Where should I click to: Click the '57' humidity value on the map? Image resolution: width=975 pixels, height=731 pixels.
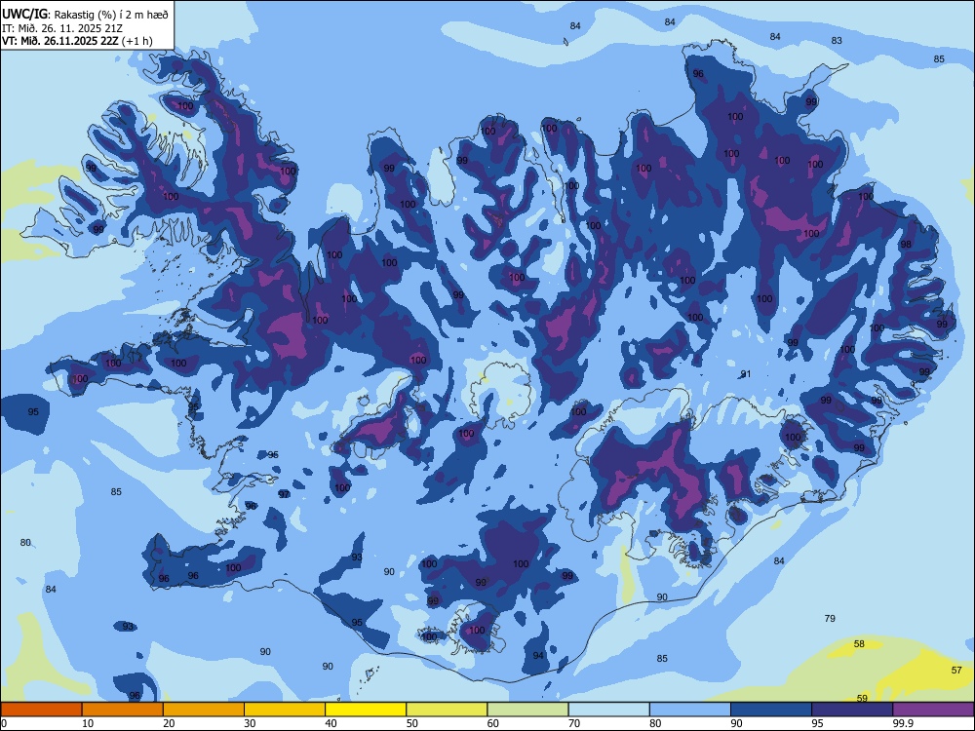(957, 671)
